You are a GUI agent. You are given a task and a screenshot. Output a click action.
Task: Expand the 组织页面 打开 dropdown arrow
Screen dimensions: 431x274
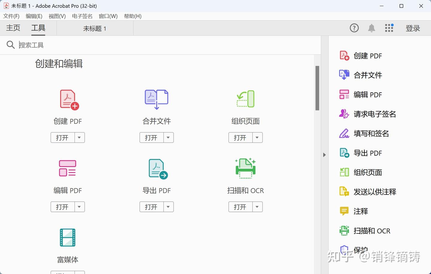point(257,137)
